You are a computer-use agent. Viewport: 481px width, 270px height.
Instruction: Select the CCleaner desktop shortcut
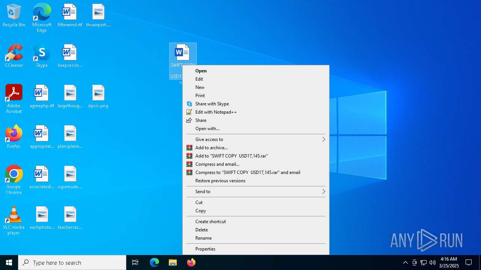[14, 56]
